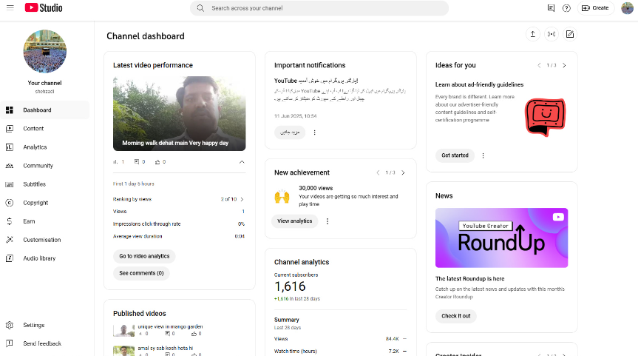Click the red ad-friendly guidelines illustration
The image size is (638, 356).
(546, 117)
